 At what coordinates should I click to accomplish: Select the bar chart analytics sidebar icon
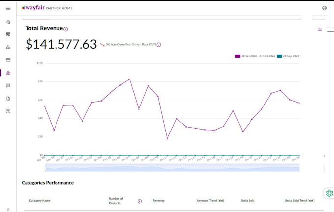click(8, 73)
